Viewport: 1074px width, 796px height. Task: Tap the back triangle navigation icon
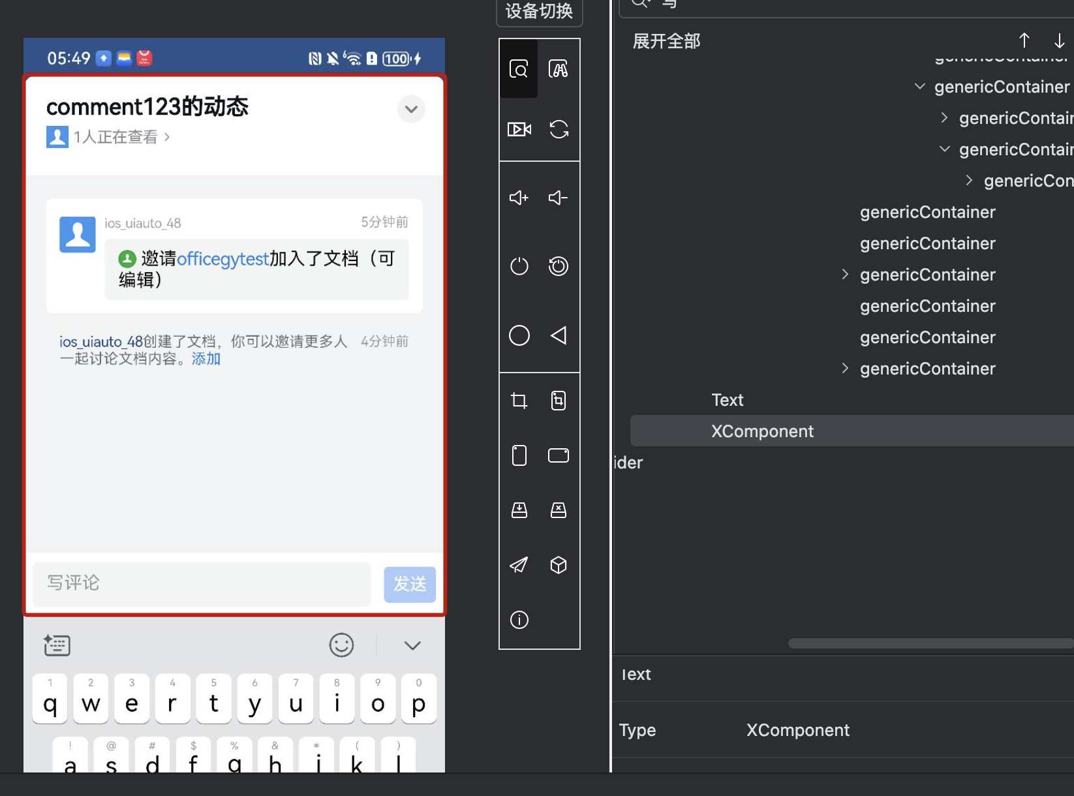(x=559, y=335)
